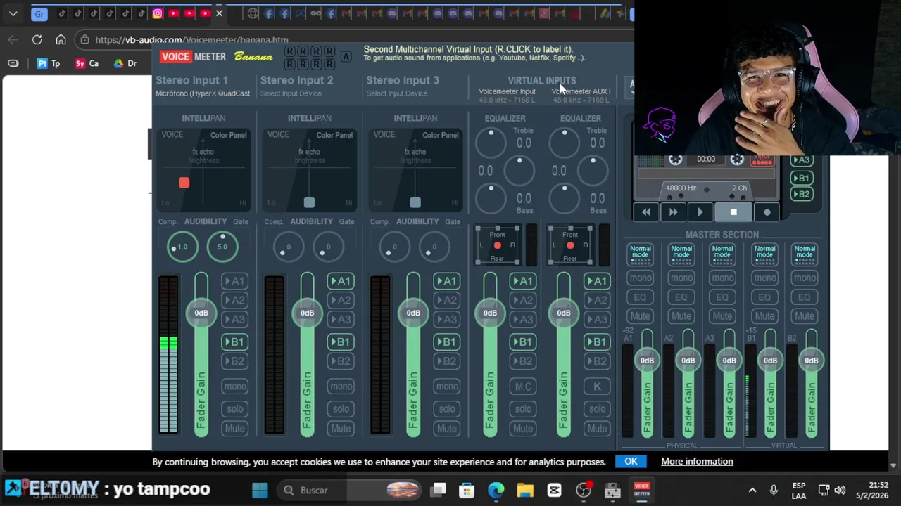This screenshot has height=506, width=901.
Task: Click the Gate knob showing 5.0
Action: pyautogui.click(x=222, y=247)
